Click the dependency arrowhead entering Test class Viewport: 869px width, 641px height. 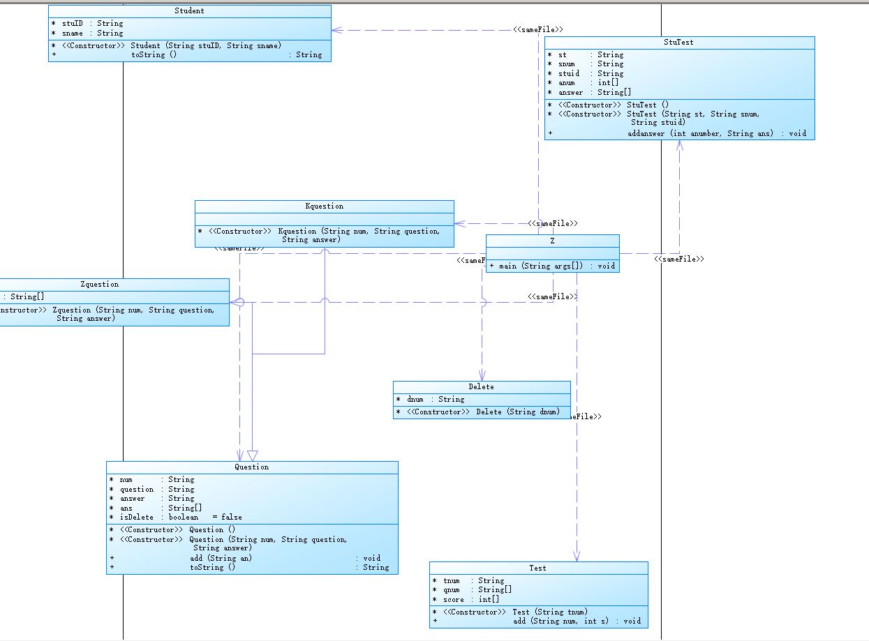coord(577,556)
